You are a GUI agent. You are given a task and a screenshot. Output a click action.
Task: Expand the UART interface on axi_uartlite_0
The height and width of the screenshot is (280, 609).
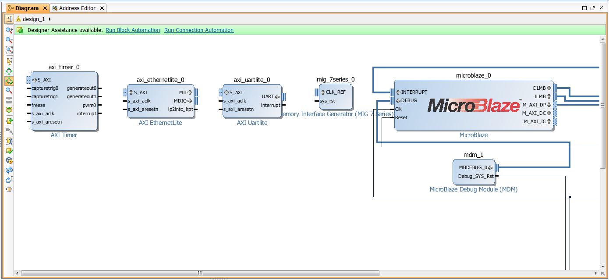pyautogui.click(x=277, y=97)
